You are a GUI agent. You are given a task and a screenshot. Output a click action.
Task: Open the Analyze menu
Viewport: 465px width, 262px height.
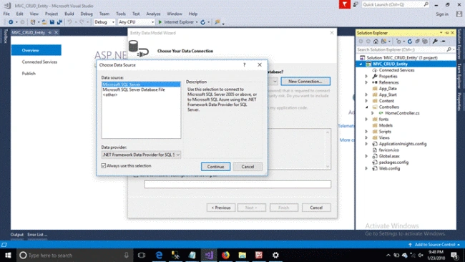click(x=153, y=14)
